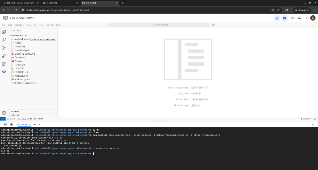
Task: Open Cloud Code icon in activity bar
Action: pos(4,72)
